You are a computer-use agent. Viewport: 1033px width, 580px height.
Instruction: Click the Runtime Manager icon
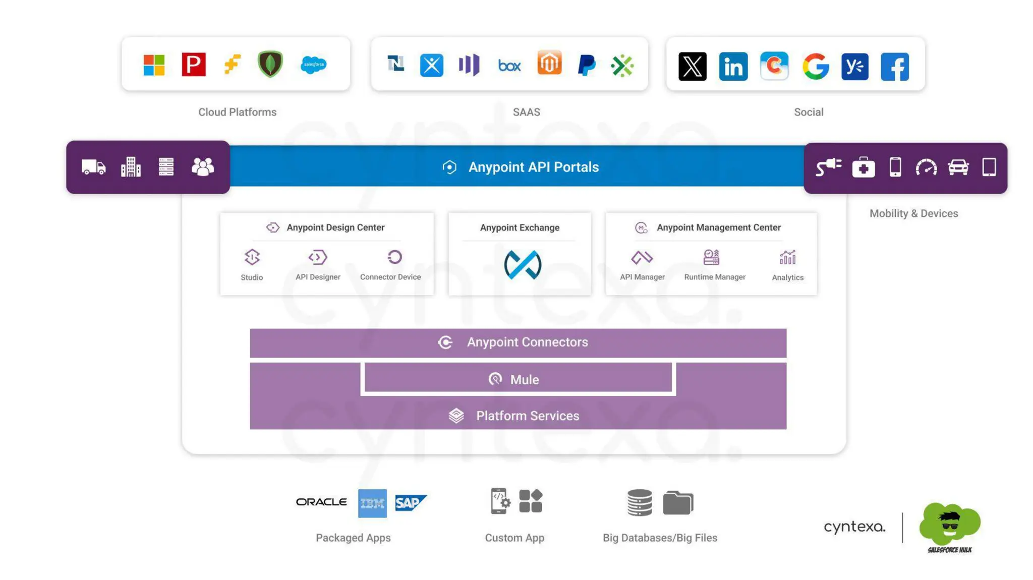click(711, 257)
